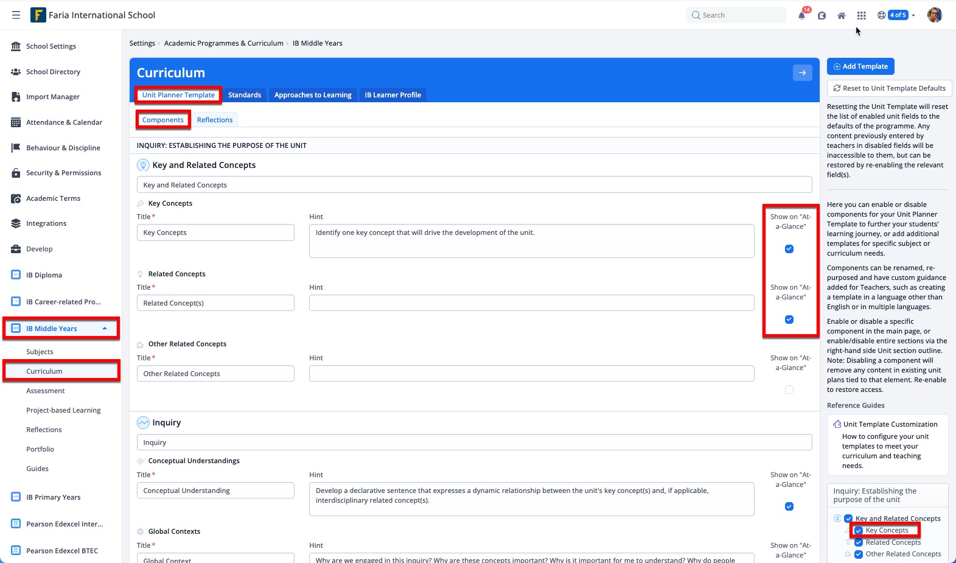Click Reset to Unit Template Defaults

coord(889,88)
